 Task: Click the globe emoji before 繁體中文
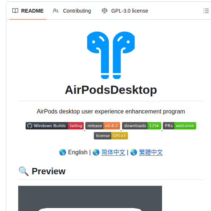point(133,152)
